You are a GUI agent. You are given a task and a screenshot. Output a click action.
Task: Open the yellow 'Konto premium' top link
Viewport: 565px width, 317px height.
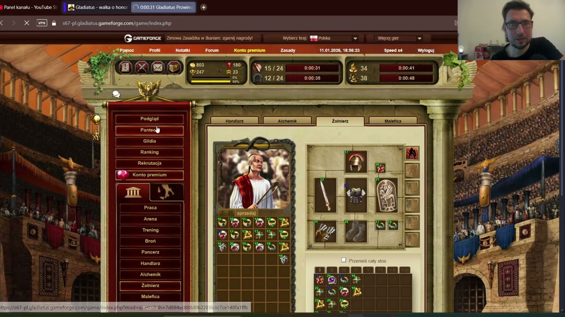(249, 50)
